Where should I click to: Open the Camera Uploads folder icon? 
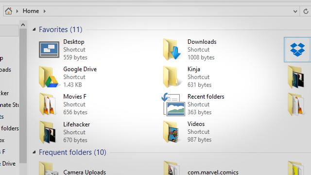(49, 168)
